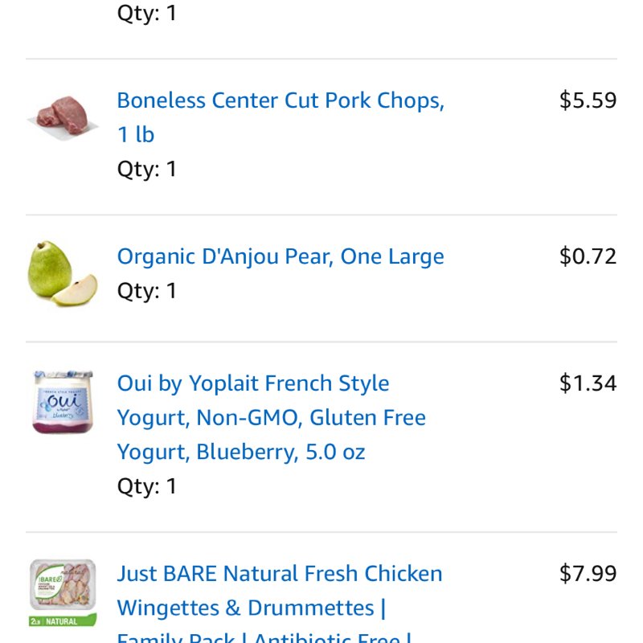Screen dimensions: 643x643
Task: Click quantity label under Oui yogurt
Action: click(x=147, y=486)
